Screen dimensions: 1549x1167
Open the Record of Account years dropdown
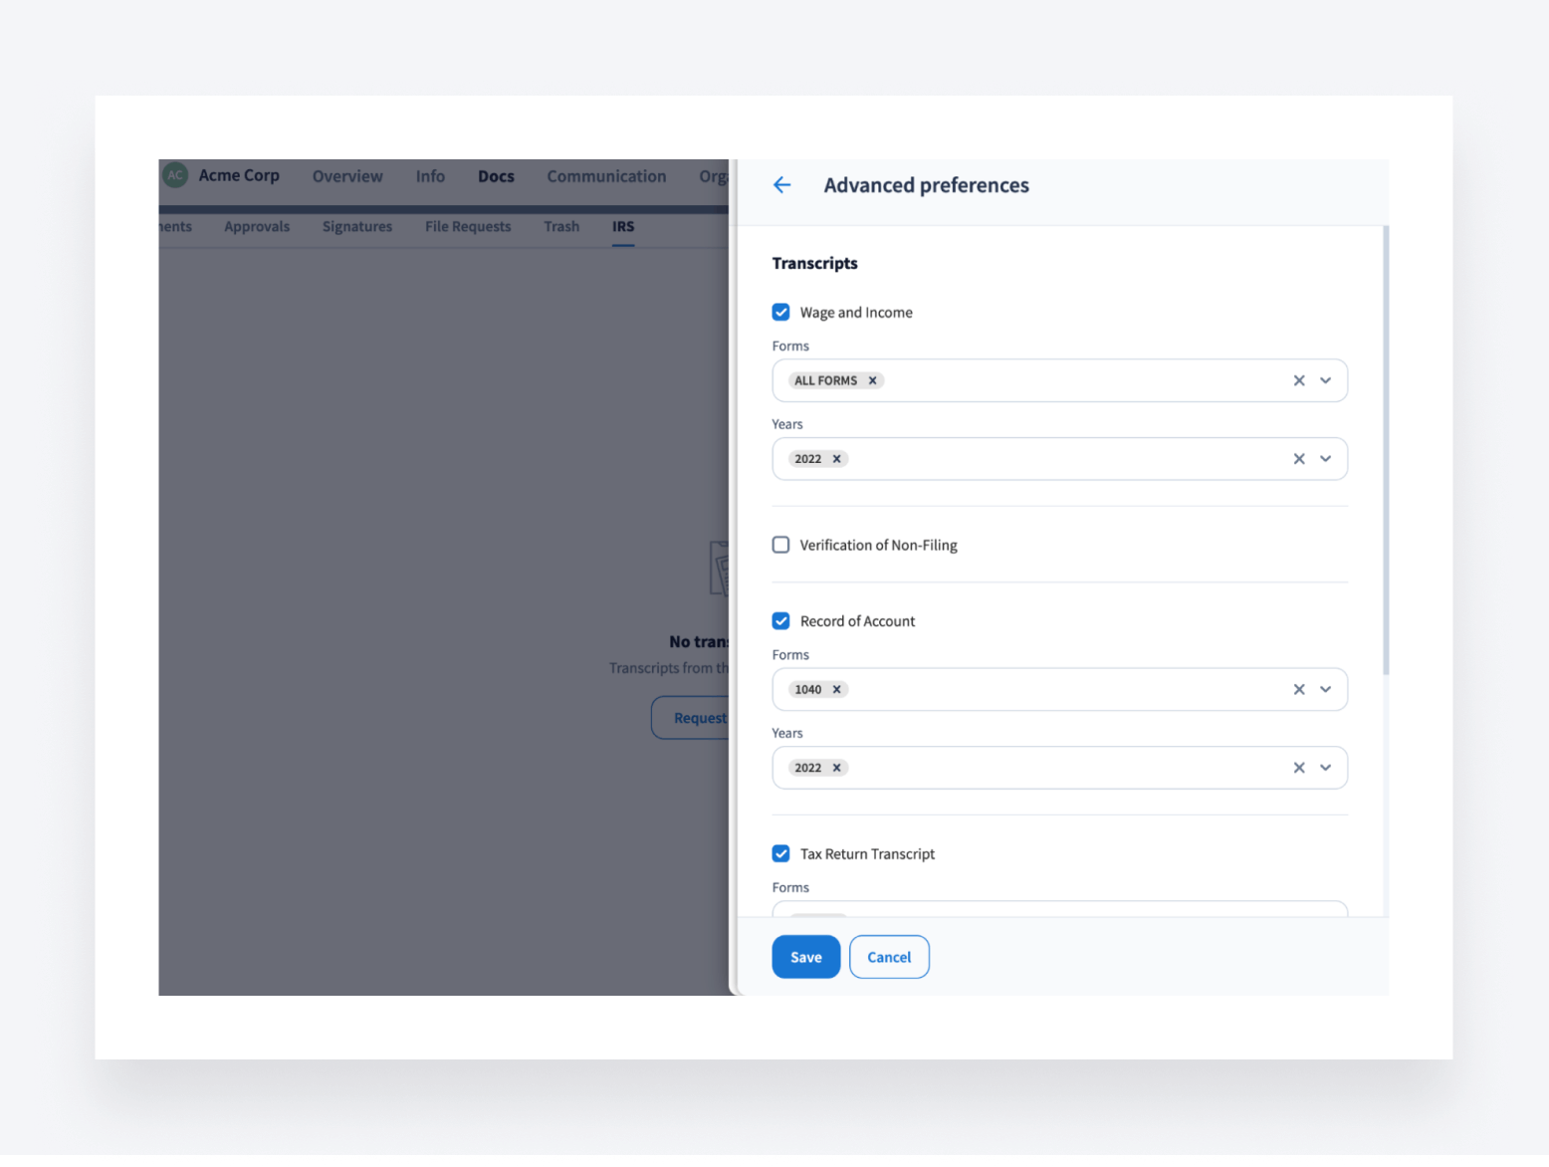pyautogui.click(x=1326, y=768)
